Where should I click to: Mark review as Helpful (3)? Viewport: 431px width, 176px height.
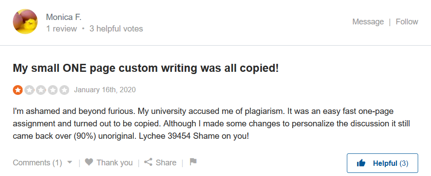click(x=382, y=163)
